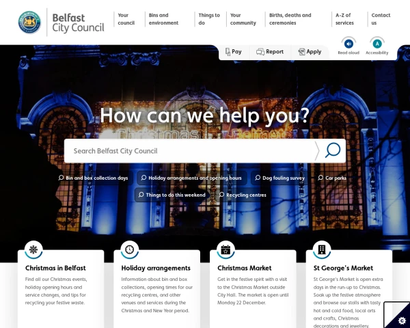
Task: Click the Apply quick action
Action: (x=310, y=52)
